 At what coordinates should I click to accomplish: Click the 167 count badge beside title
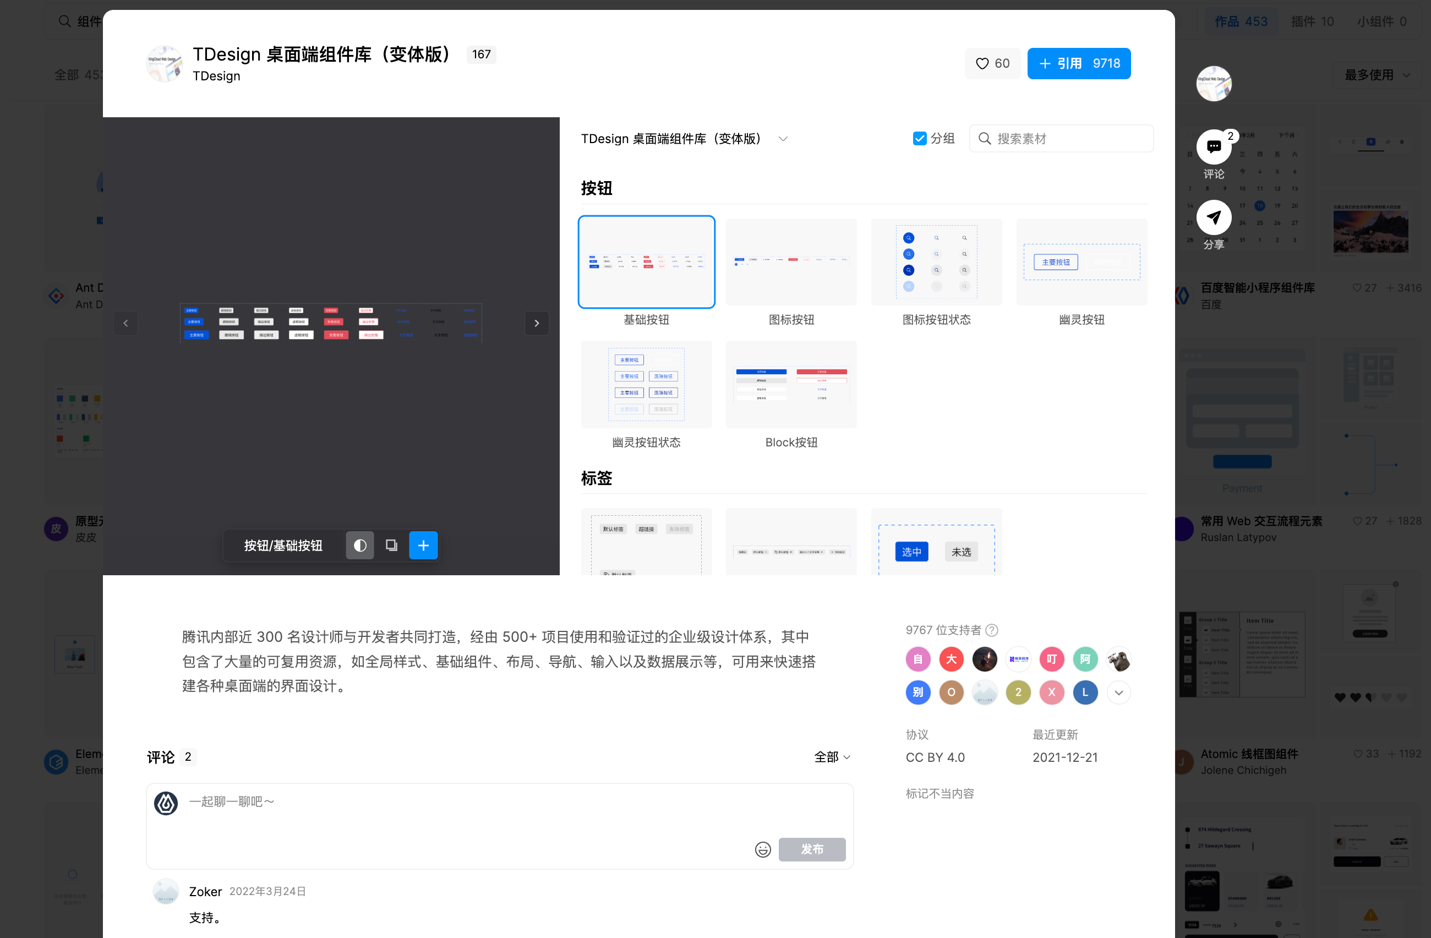click(x=481, y=54)
